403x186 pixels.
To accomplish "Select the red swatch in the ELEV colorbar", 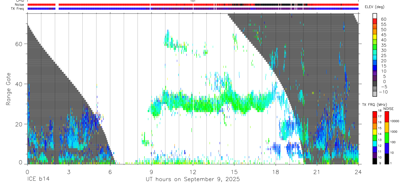I will pyautogui.click(x=375, y=21).
